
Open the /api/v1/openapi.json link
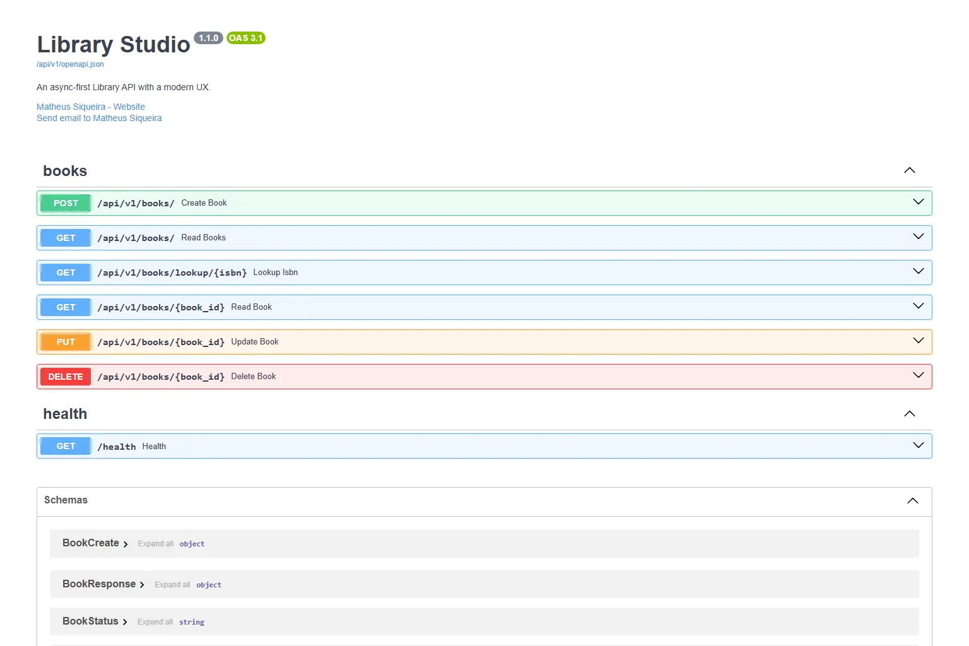pyautogui.click(x=70, y=64)
